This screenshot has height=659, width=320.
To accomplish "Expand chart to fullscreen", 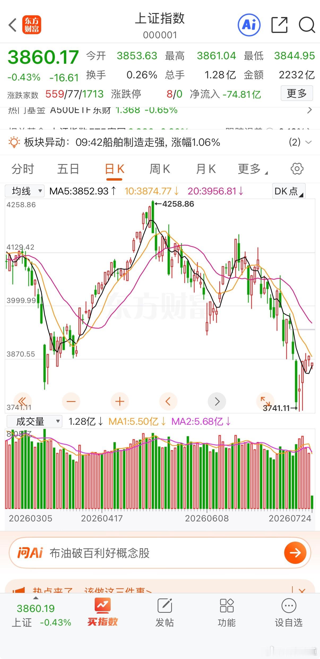I will point(265,401).
